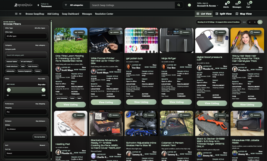
Task: Toggle the Auto Services category chip
Action: [33, 67]
